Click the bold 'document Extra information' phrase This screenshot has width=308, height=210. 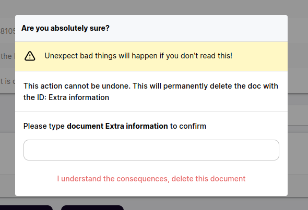[x=117, y=126]
